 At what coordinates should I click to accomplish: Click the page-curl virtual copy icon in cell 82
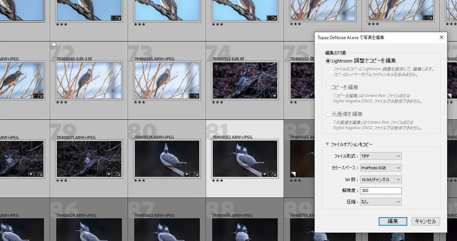click(x=293, y=174)
